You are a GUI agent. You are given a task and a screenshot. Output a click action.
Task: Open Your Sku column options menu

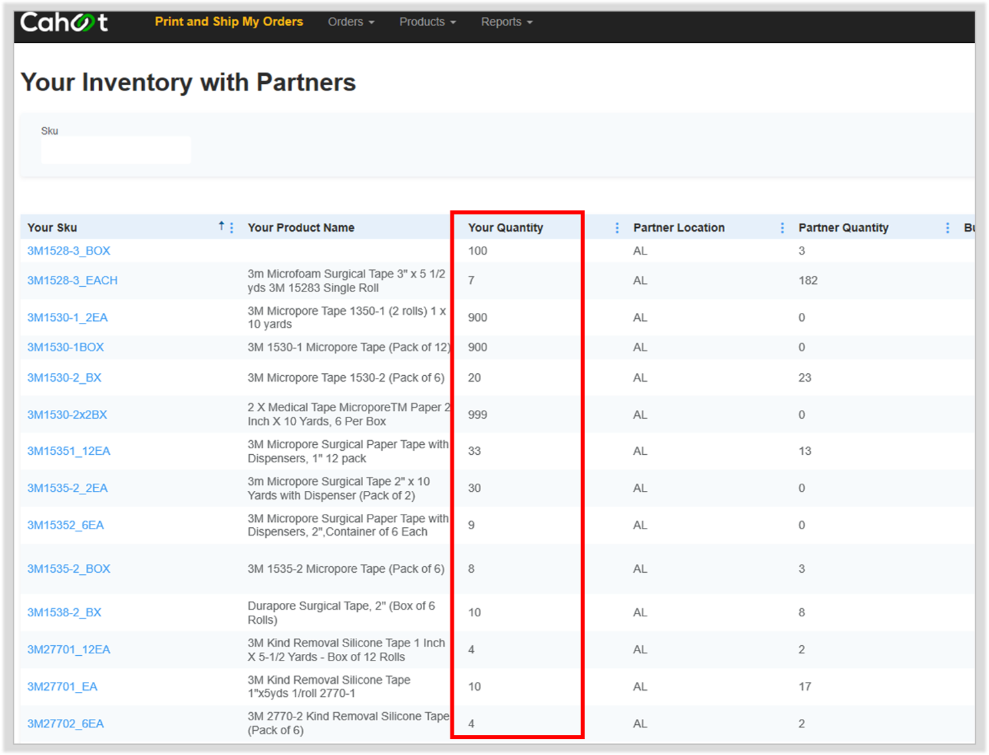(x=232, y=228)
